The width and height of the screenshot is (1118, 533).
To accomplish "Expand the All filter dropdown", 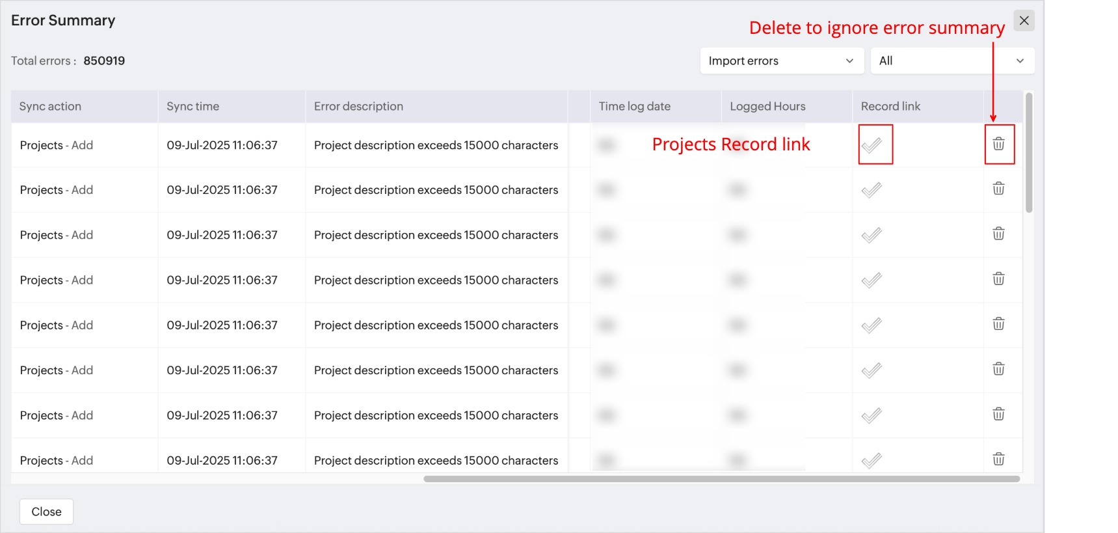I will pos(952,61).
